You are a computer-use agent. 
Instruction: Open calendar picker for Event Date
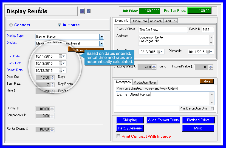click(62, 63)
